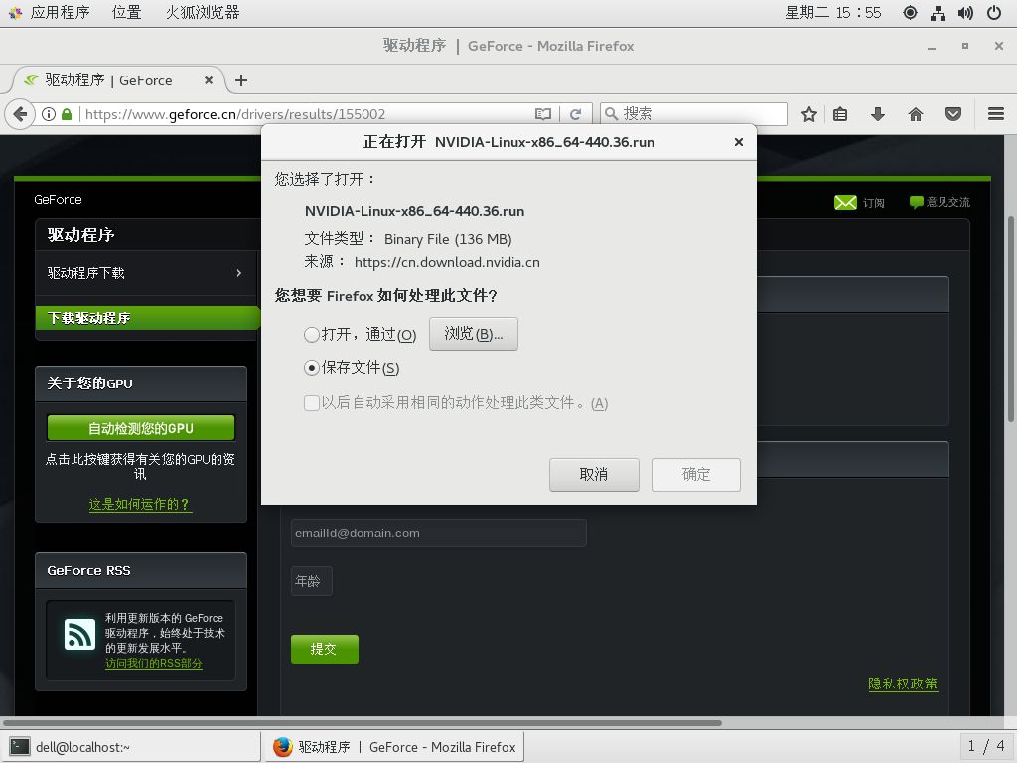Viewport: 1017px width, 763px height.
Task: Close the 驱动程序 | GeForce tab
Action: tap(209, 80)
